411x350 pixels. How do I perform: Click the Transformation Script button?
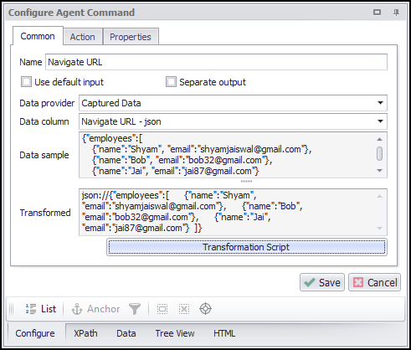coord(247,247)
